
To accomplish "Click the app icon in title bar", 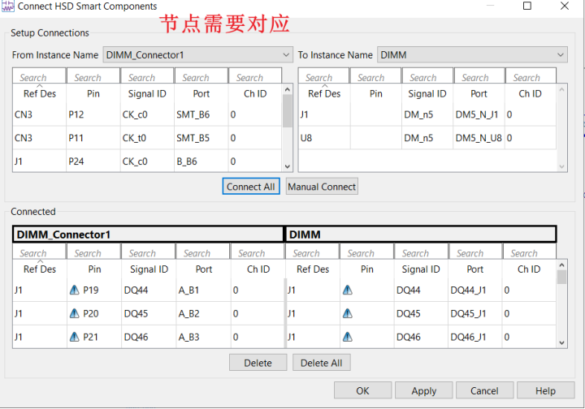I will pyautogui.click(x=8, y=6).
